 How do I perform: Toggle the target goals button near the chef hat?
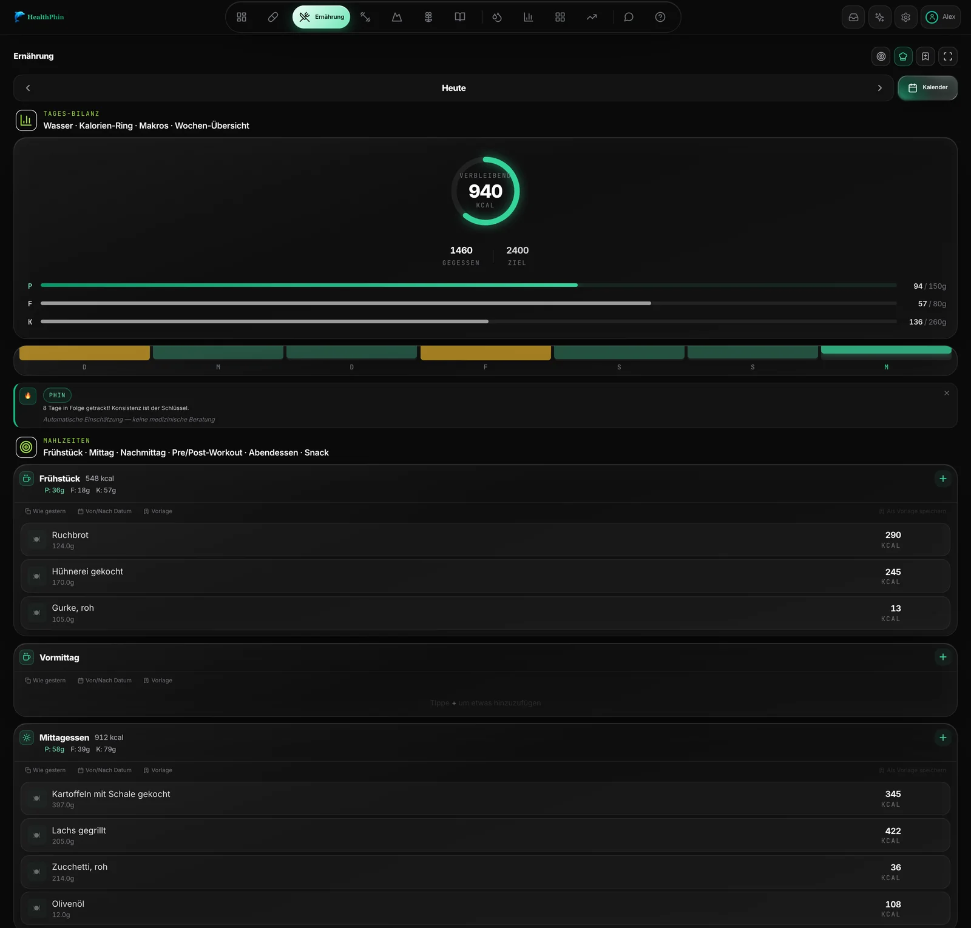pyautogui.click(x=881, y=56)
